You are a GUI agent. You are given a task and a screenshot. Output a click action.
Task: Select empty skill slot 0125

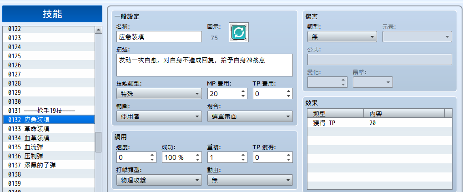click(x=48, y=56)
